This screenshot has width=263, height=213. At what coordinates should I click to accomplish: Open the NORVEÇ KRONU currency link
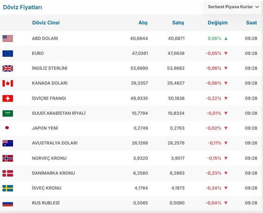[49, 158]
